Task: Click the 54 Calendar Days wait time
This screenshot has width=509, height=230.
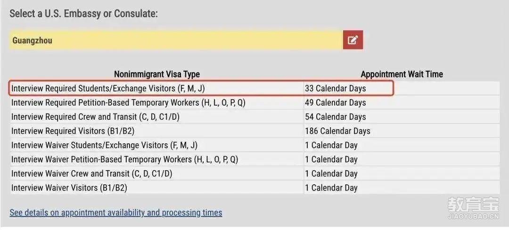Action: pyautogui.click(x=336, y=117)
